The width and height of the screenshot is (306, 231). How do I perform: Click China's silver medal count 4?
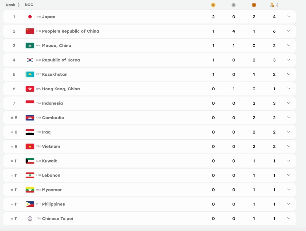pyautogui.click(x=233, y=31)
